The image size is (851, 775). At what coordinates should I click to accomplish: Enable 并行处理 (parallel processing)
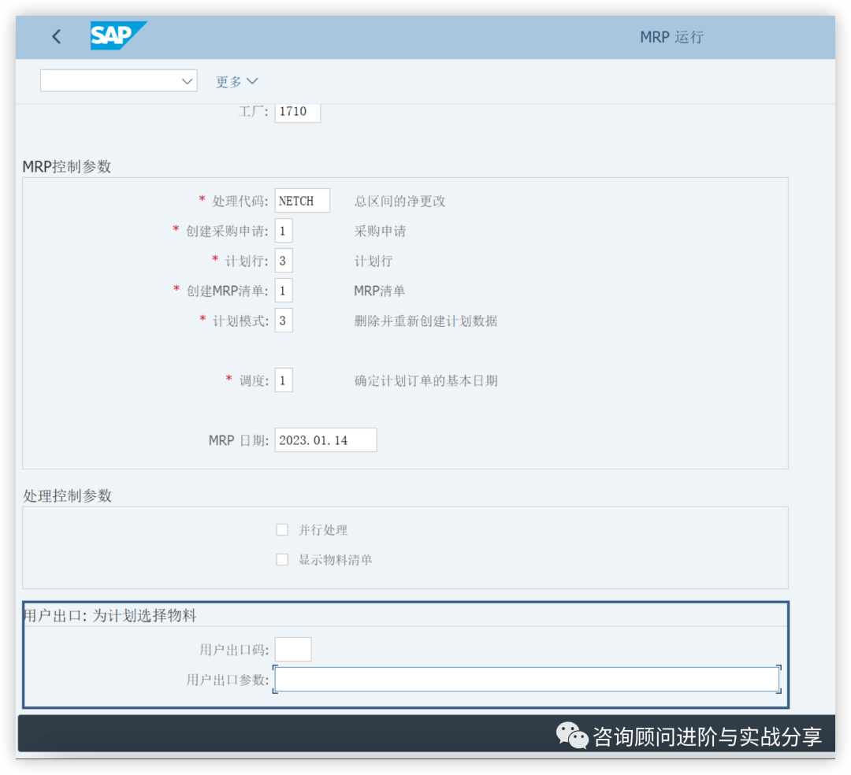click(282, 529)
